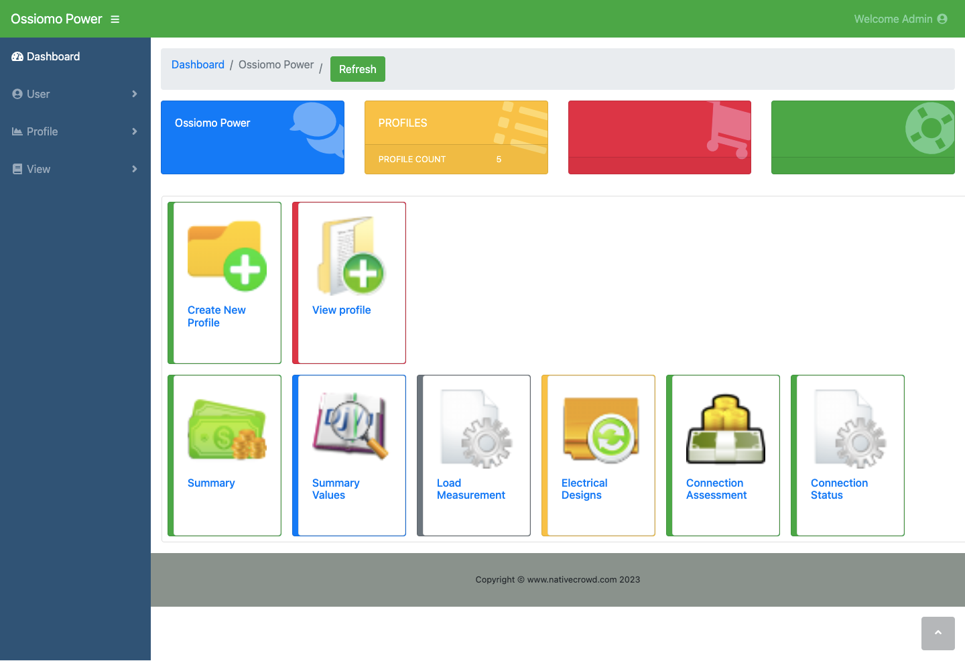Image resolution: width=965 pixels, height=661 pixels.
Task: Click the User person icon in sidebar
Action: click(x=17, y=94)
